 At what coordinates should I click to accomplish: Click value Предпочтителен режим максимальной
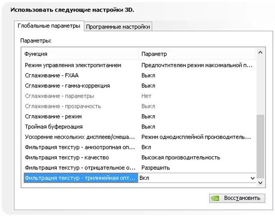pos(197,65)
